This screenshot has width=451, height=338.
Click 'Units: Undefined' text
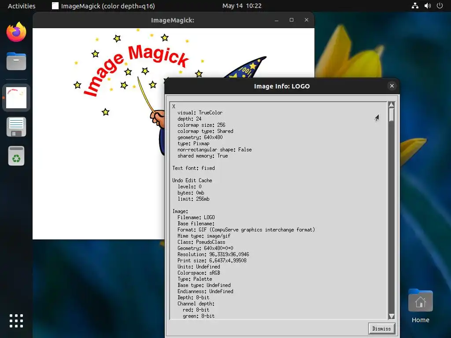(x=199, y=267)
